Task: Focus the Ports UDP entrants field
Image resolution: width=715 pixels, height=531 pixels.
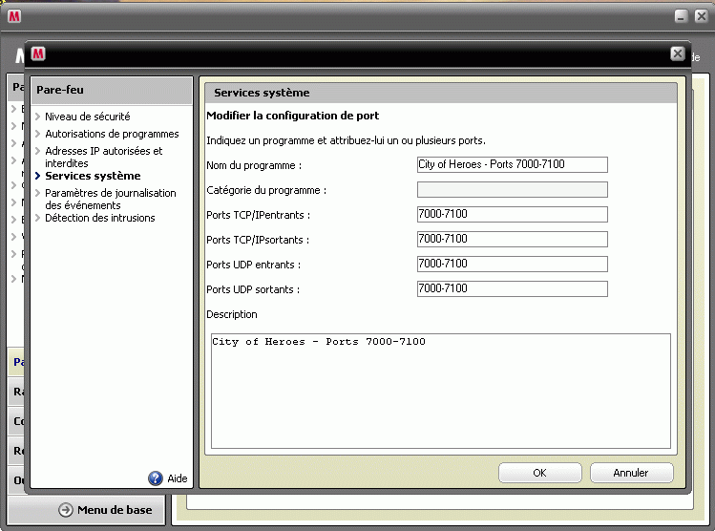Action: [x=512, y=264]
